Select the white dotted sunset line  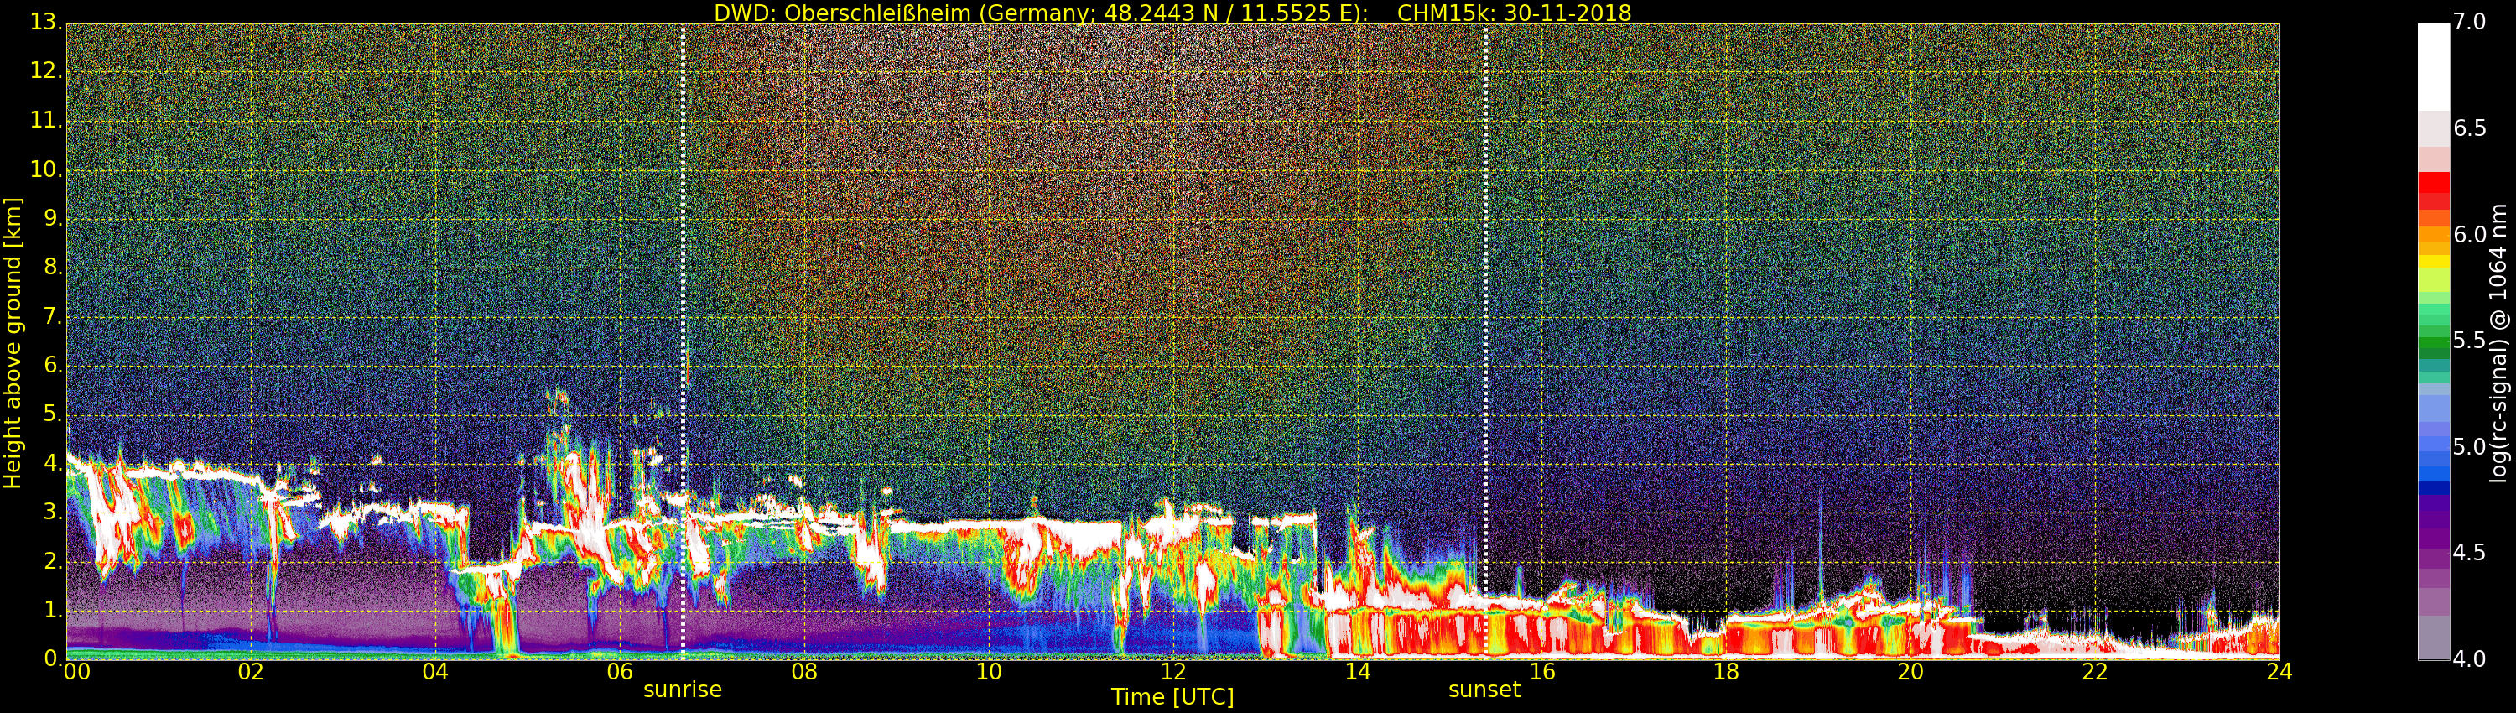coord(1485,293)
